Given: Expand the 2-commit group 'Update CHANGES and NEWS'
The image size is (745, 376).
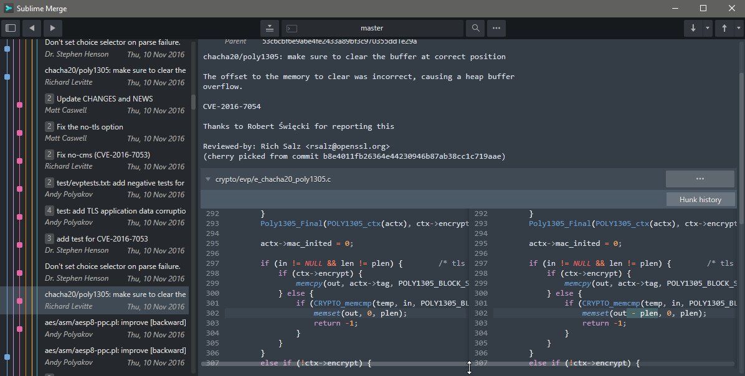Looking at the screenshot, I should [x=50, y=98].
